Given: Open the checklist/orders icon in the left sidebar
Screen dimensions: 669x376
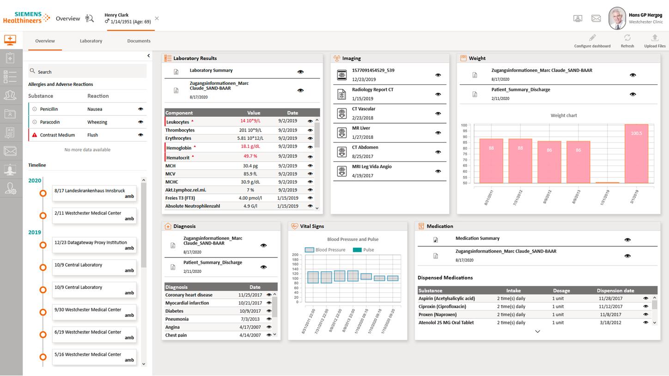Looking at the screenshot, I should click(x=10, y=77).
